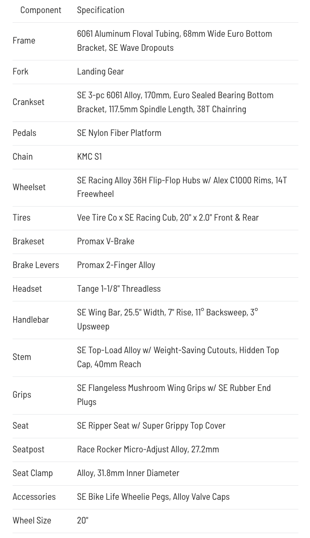Select the Handlebar row label
Viewport: 310px width, 538px height.
coord(31,320)
